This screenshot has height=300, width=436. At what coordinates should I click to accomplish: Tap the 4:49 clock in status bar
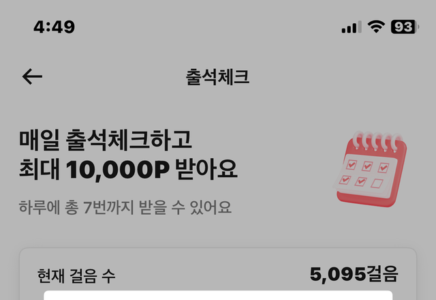(x=54, y=27)
